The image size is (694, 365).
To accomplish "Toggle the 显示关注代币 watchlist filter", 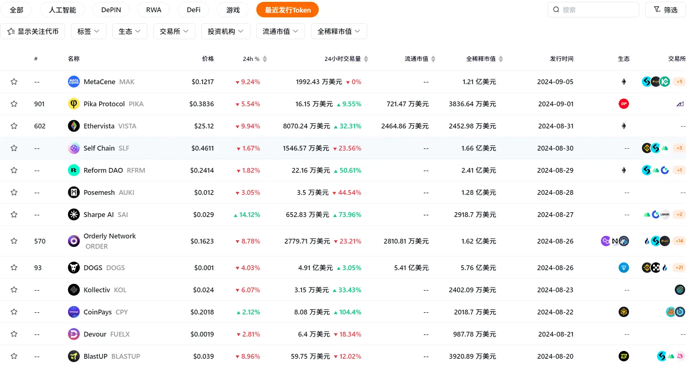I will pos(33,31).
